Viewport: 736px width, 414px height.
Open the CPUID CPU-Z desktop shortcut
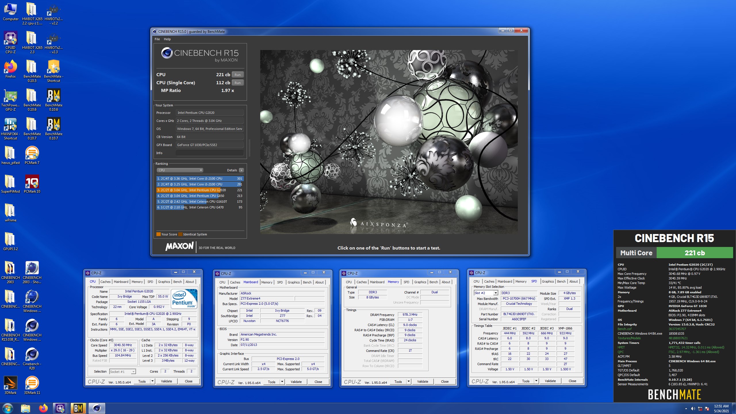pos(11,42)
